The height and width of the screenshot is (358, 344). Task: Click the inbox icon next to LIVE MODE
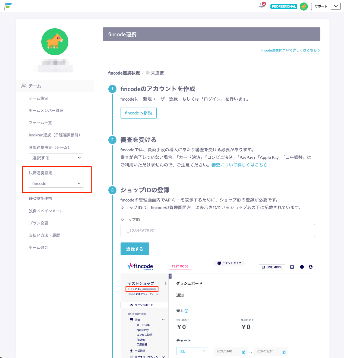click(292, 267)
